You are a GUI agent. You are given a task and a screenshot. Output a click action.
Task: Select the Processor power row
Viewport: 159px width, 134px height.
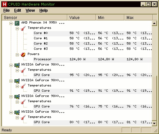tap(92, 60)
